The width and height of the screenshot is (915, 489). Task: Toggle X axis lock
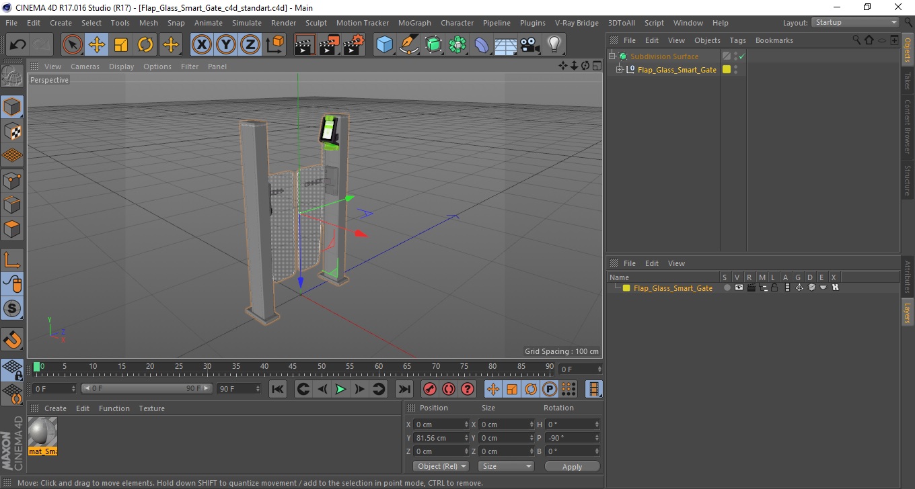[202, 45]
